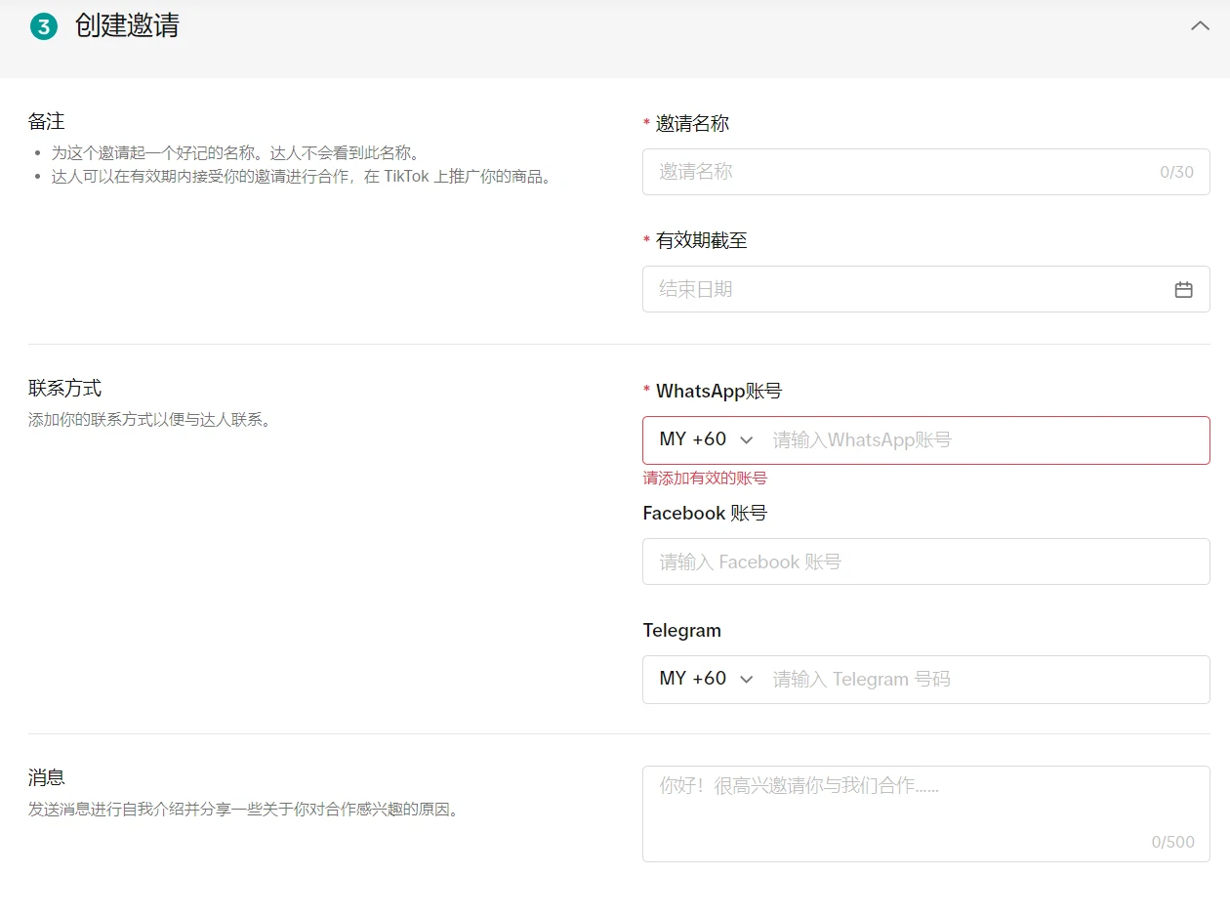The image size is (1230, 916).
Task: Click the red 请添加有效的账号 error message
Action: click(x=705, y=479)
